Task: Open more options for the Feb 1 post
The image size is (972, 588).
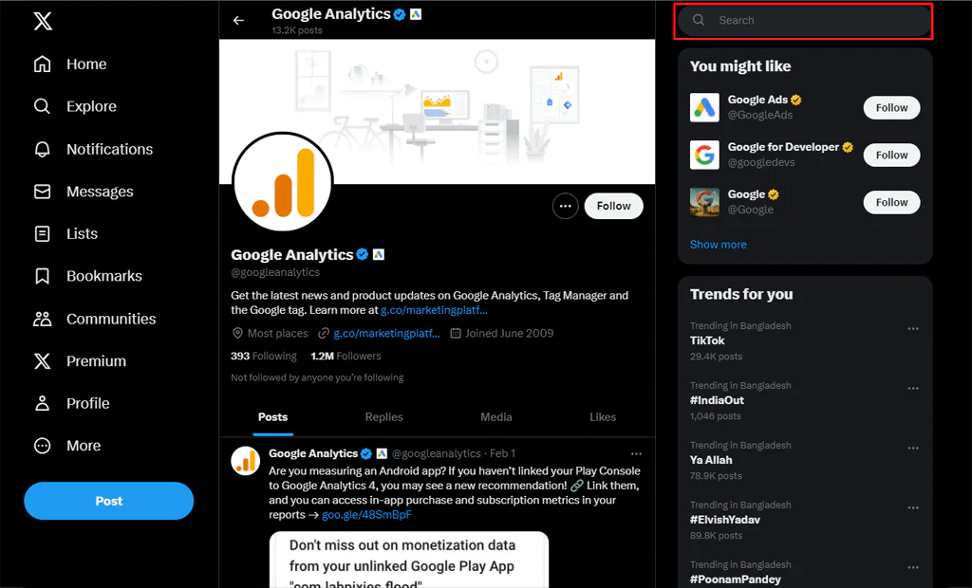Action: 636,453
